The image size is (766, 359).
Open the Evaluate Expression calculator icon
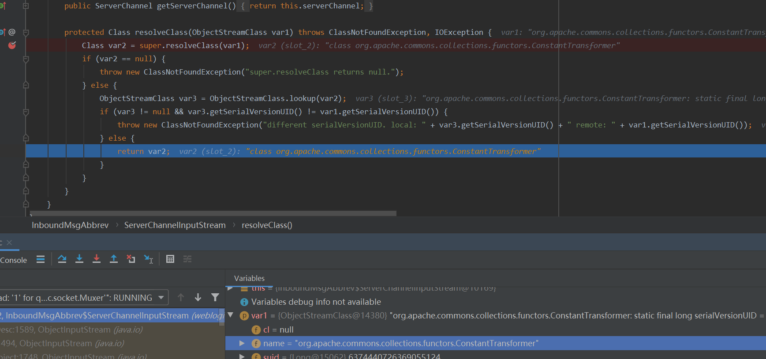170,259
